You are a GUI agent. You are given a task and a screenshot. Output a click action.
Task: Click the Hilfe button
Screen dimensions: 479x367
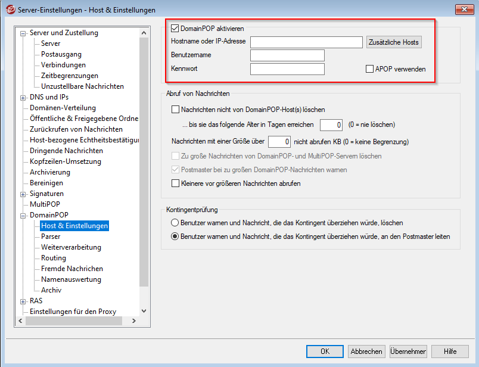coord(450,352)
